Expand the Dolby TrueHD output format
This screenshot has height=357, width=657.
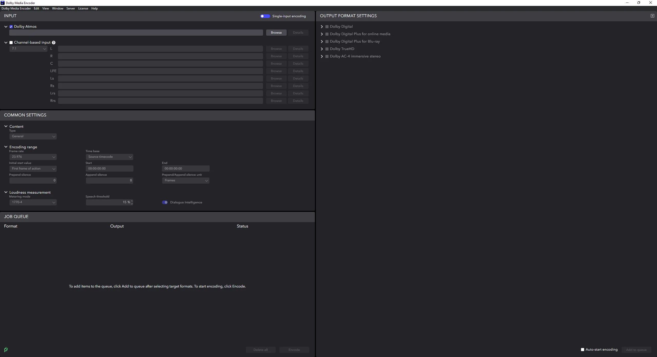tap(322, 49)
